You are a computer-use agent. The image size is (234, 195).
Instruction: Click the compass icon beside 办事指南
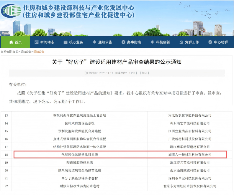123,42
